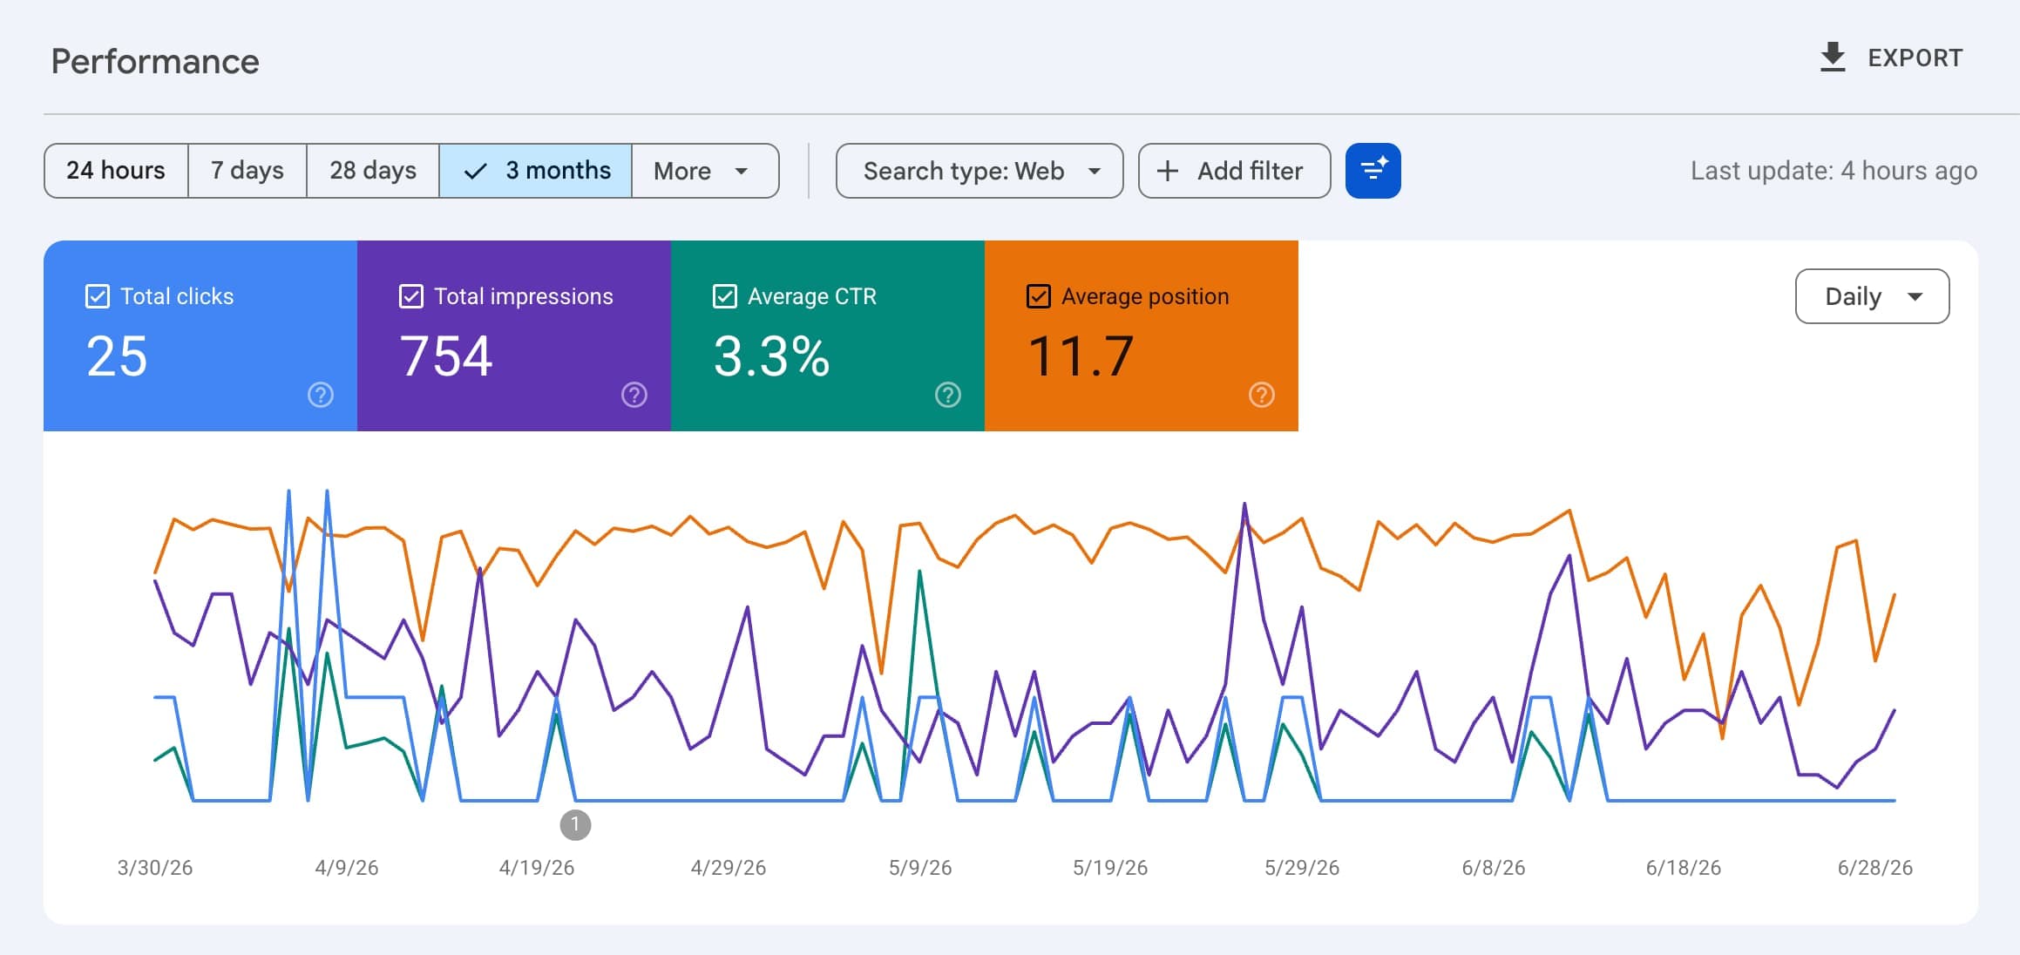Select the 28 days range tab
The image size is (2020, 955).
point(373,171)
